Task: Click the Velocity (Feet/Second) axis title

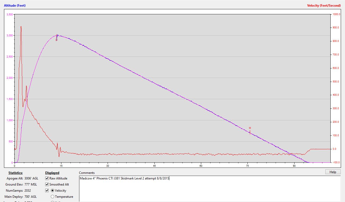Action: tap(324, 6)
